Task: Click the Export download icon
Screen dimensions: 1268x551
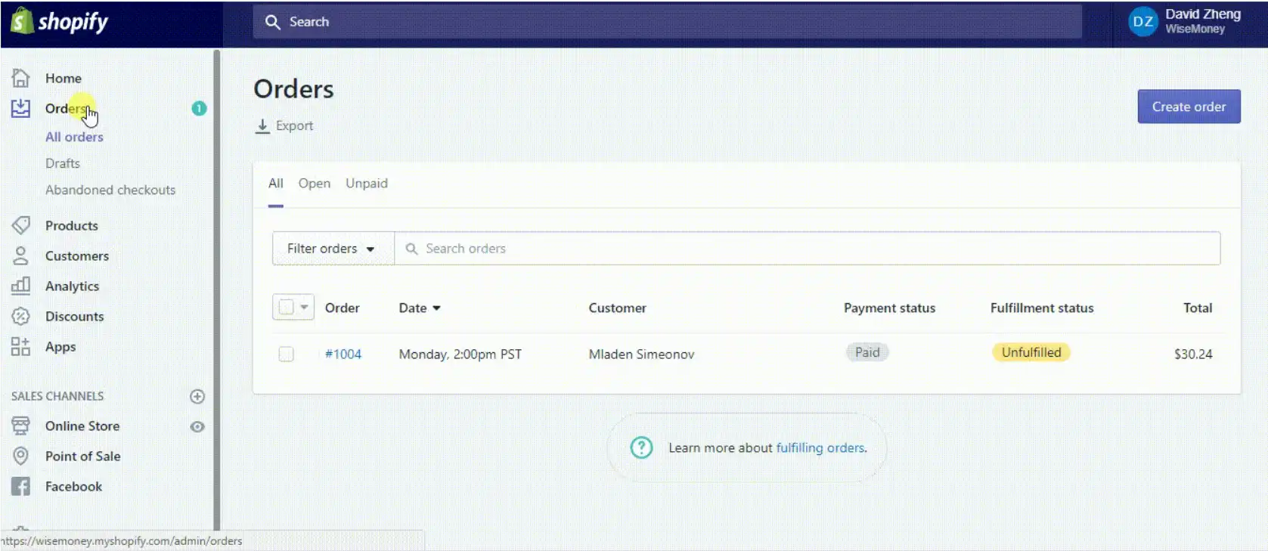Action: coord(262,126)
